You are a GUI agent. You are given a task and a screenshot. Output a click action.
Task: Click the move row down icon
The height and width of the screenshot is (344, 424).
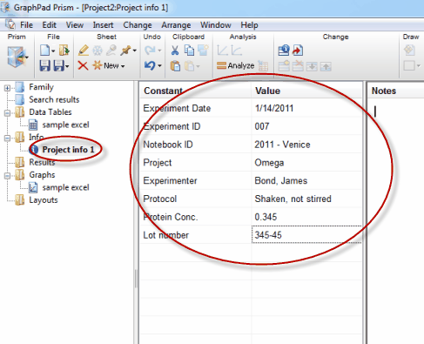point(312,66)
